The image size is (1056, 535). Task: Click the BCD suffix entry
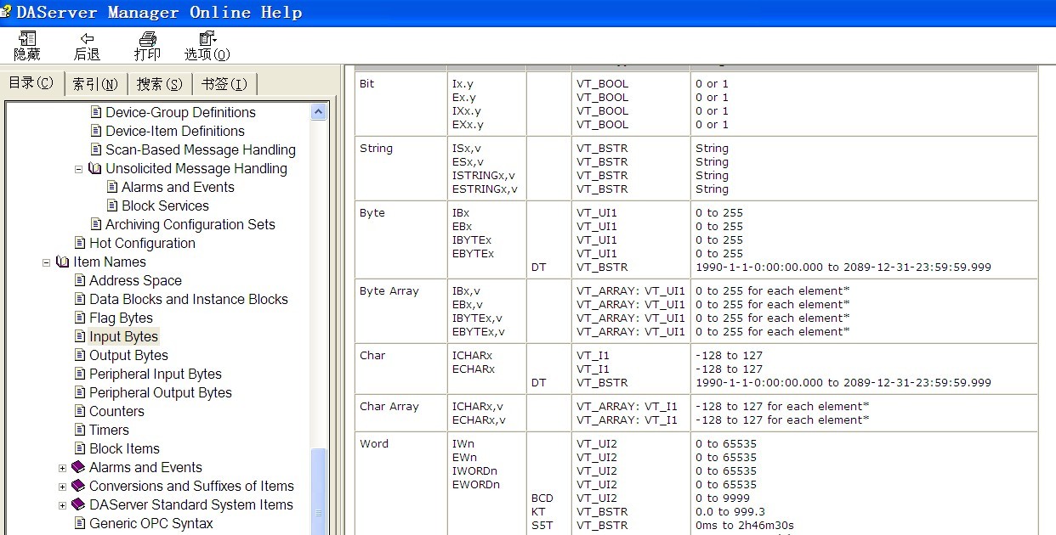(542, 498)
